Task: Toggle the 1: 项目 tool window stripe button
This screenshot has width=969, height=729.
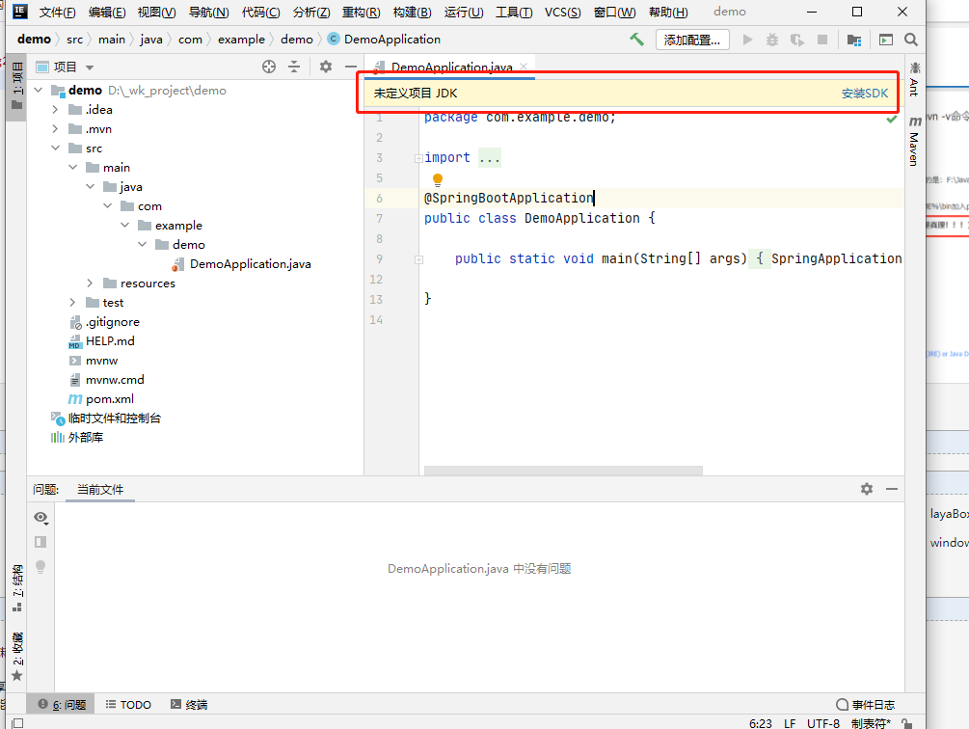Action: 17,86
